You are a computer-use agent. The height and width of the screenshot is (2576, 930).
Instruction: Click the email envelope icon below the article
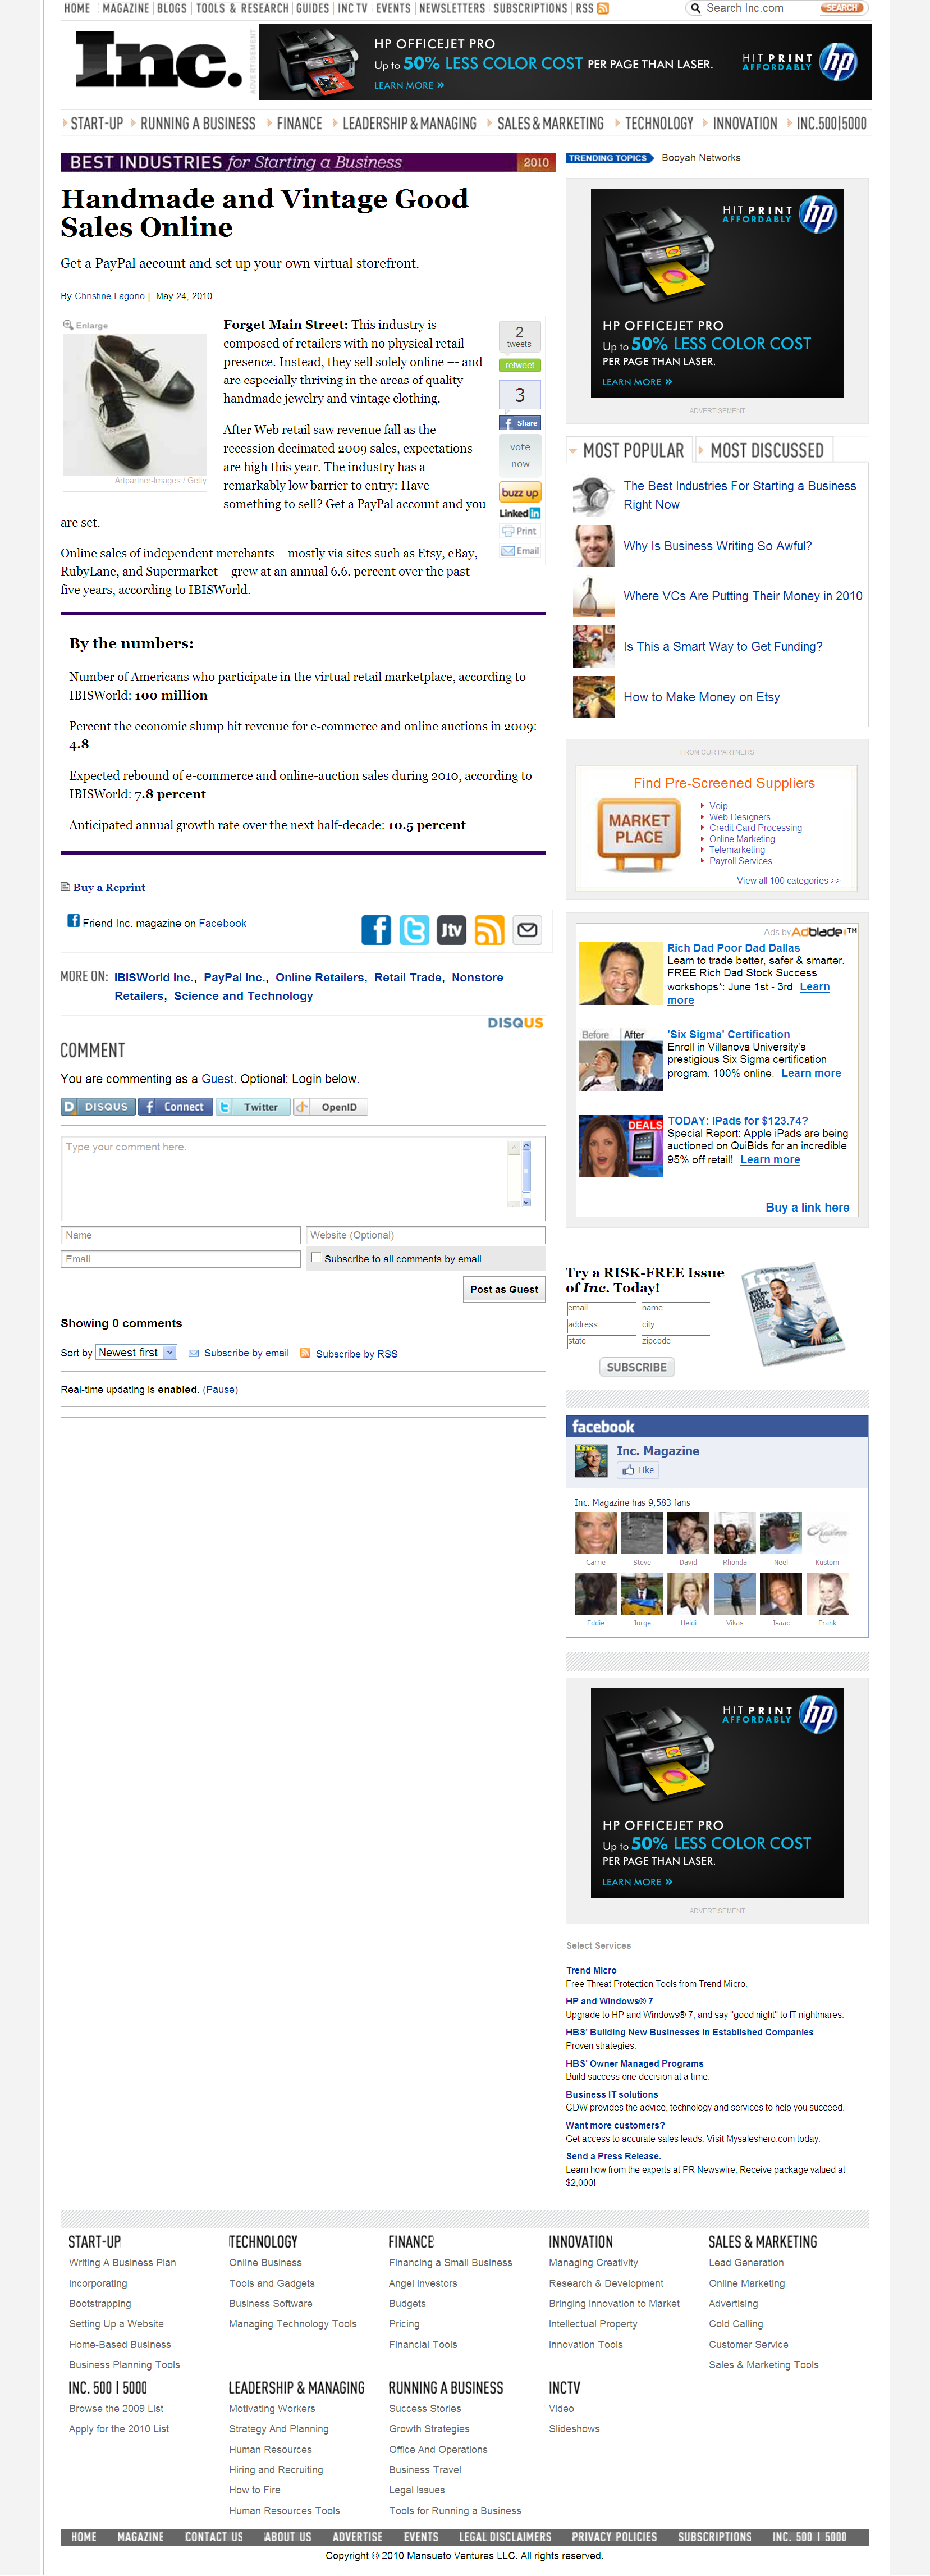(x=527, y=930)
